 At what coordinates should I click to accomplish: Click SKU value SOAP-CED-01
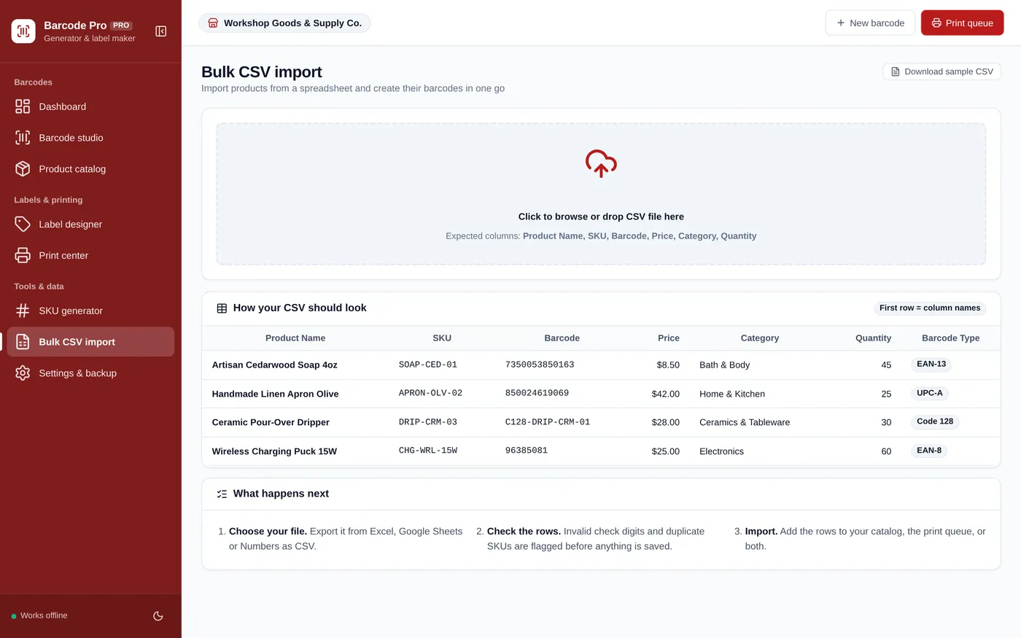[x=428, y=365]
